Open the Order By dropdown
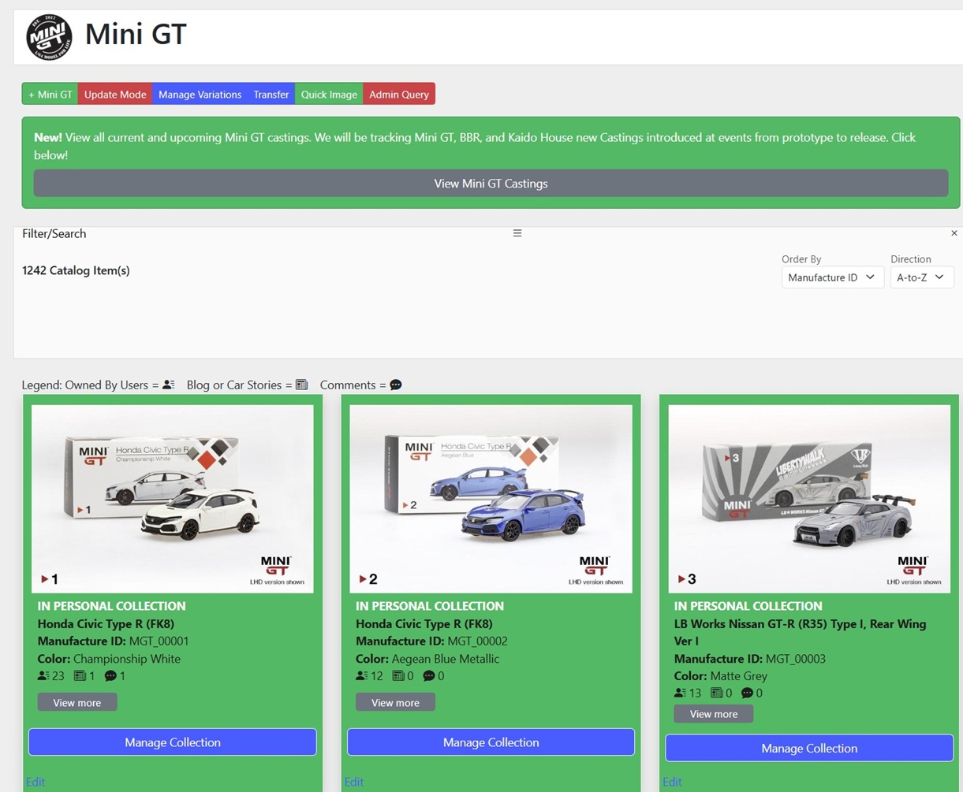This screenshot has height=792, width=963. pos(832,277)
